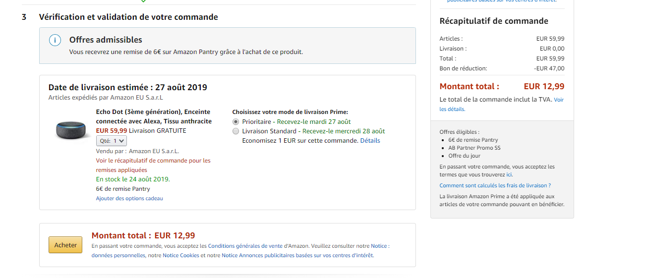Click the Notice Cookies link
The width and height of the screenshot is (649, 278).
[x=180, y=256]
